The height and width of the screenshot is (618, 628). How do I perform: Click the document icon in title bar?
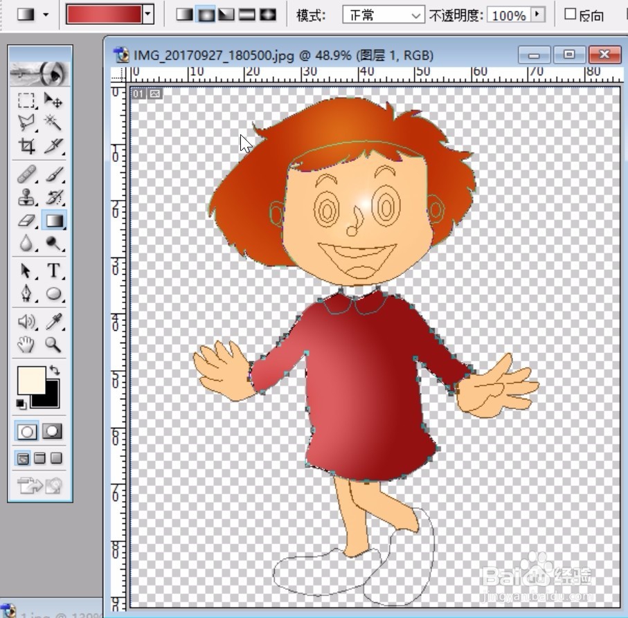tap(121, 55)
